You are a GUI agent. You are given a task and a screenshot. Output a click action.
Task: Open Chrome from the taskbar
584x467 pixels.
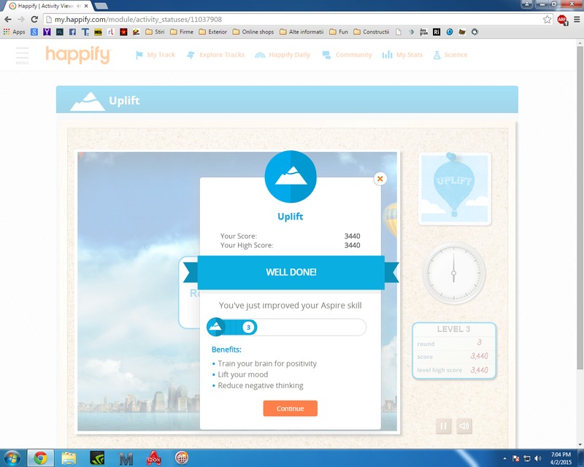click(40, 458)
